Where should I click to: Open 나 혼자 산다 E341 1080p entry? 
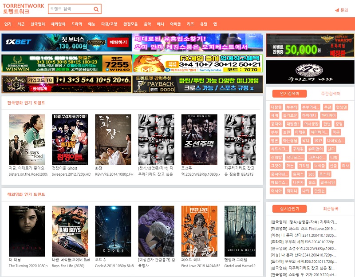coord(304,235)
